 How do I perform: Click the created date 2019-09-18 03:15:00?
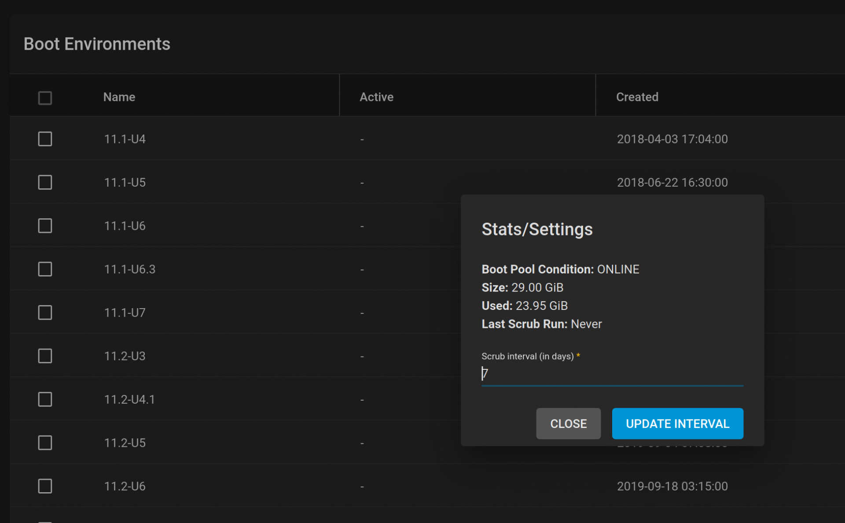point(672,486)
